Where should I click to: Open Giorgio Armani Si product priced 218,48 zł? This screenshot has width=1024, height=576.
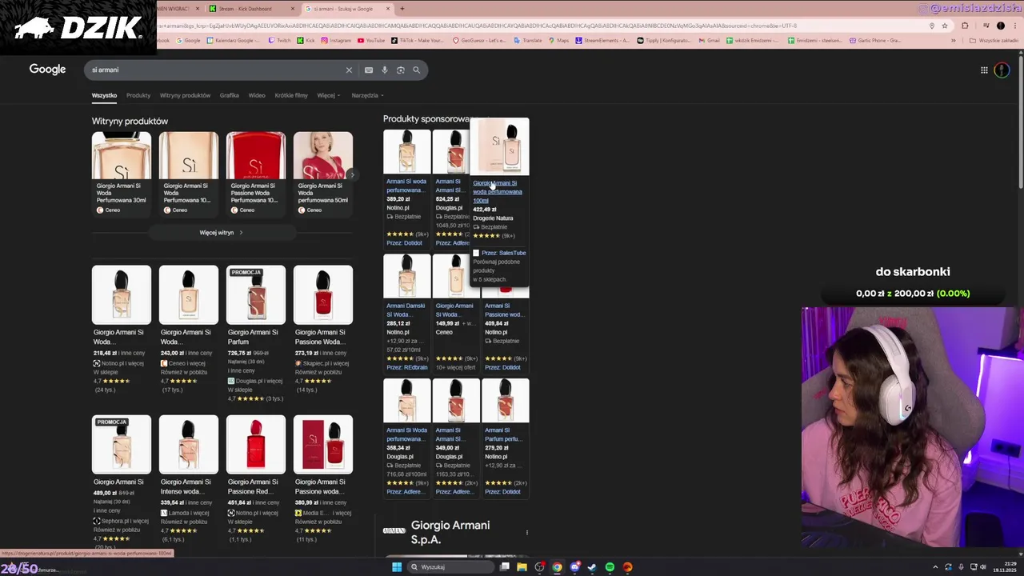pos(122,330)
